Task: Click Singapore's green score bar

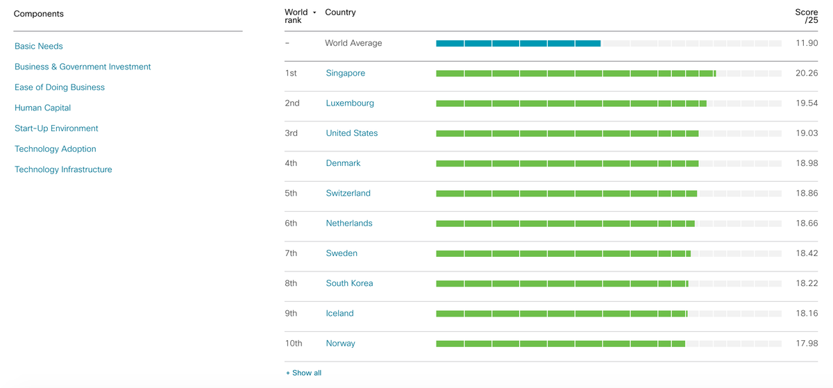Action: 576,73
